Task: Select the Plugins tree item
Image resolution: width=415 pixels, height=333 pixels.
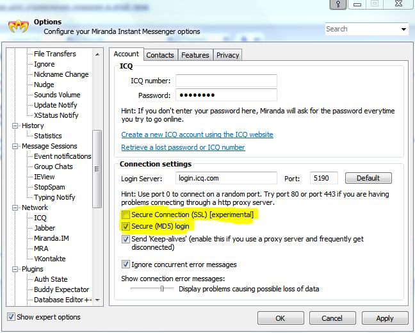Action: coord(32,269)
